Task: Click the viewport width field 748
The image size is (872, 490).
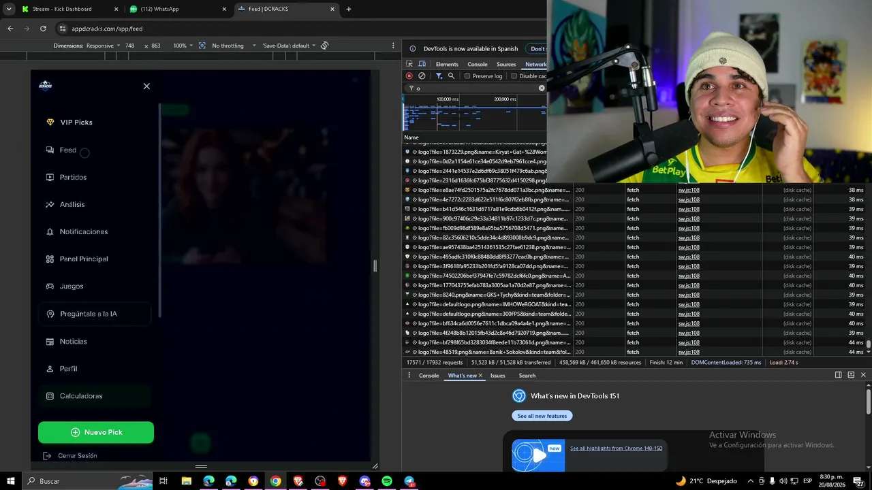Action: pyautogui.click(x=129, y=46)
